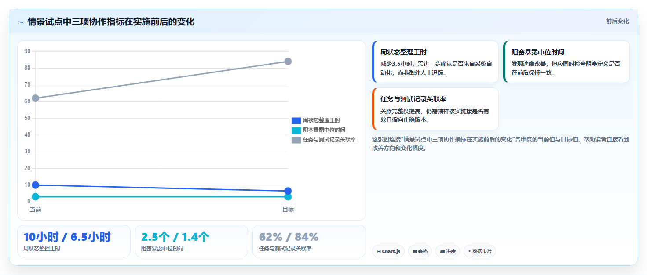
Task: Toggle 任务与测试记录关联率 legend color box
Action: (x=296, y=140)
